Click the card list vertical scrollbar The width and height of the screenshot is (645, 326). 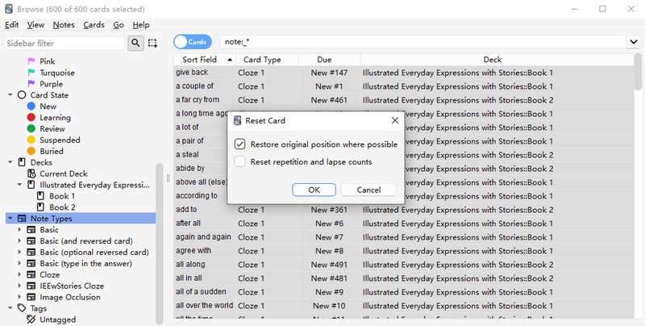click(x=638, y=72)
